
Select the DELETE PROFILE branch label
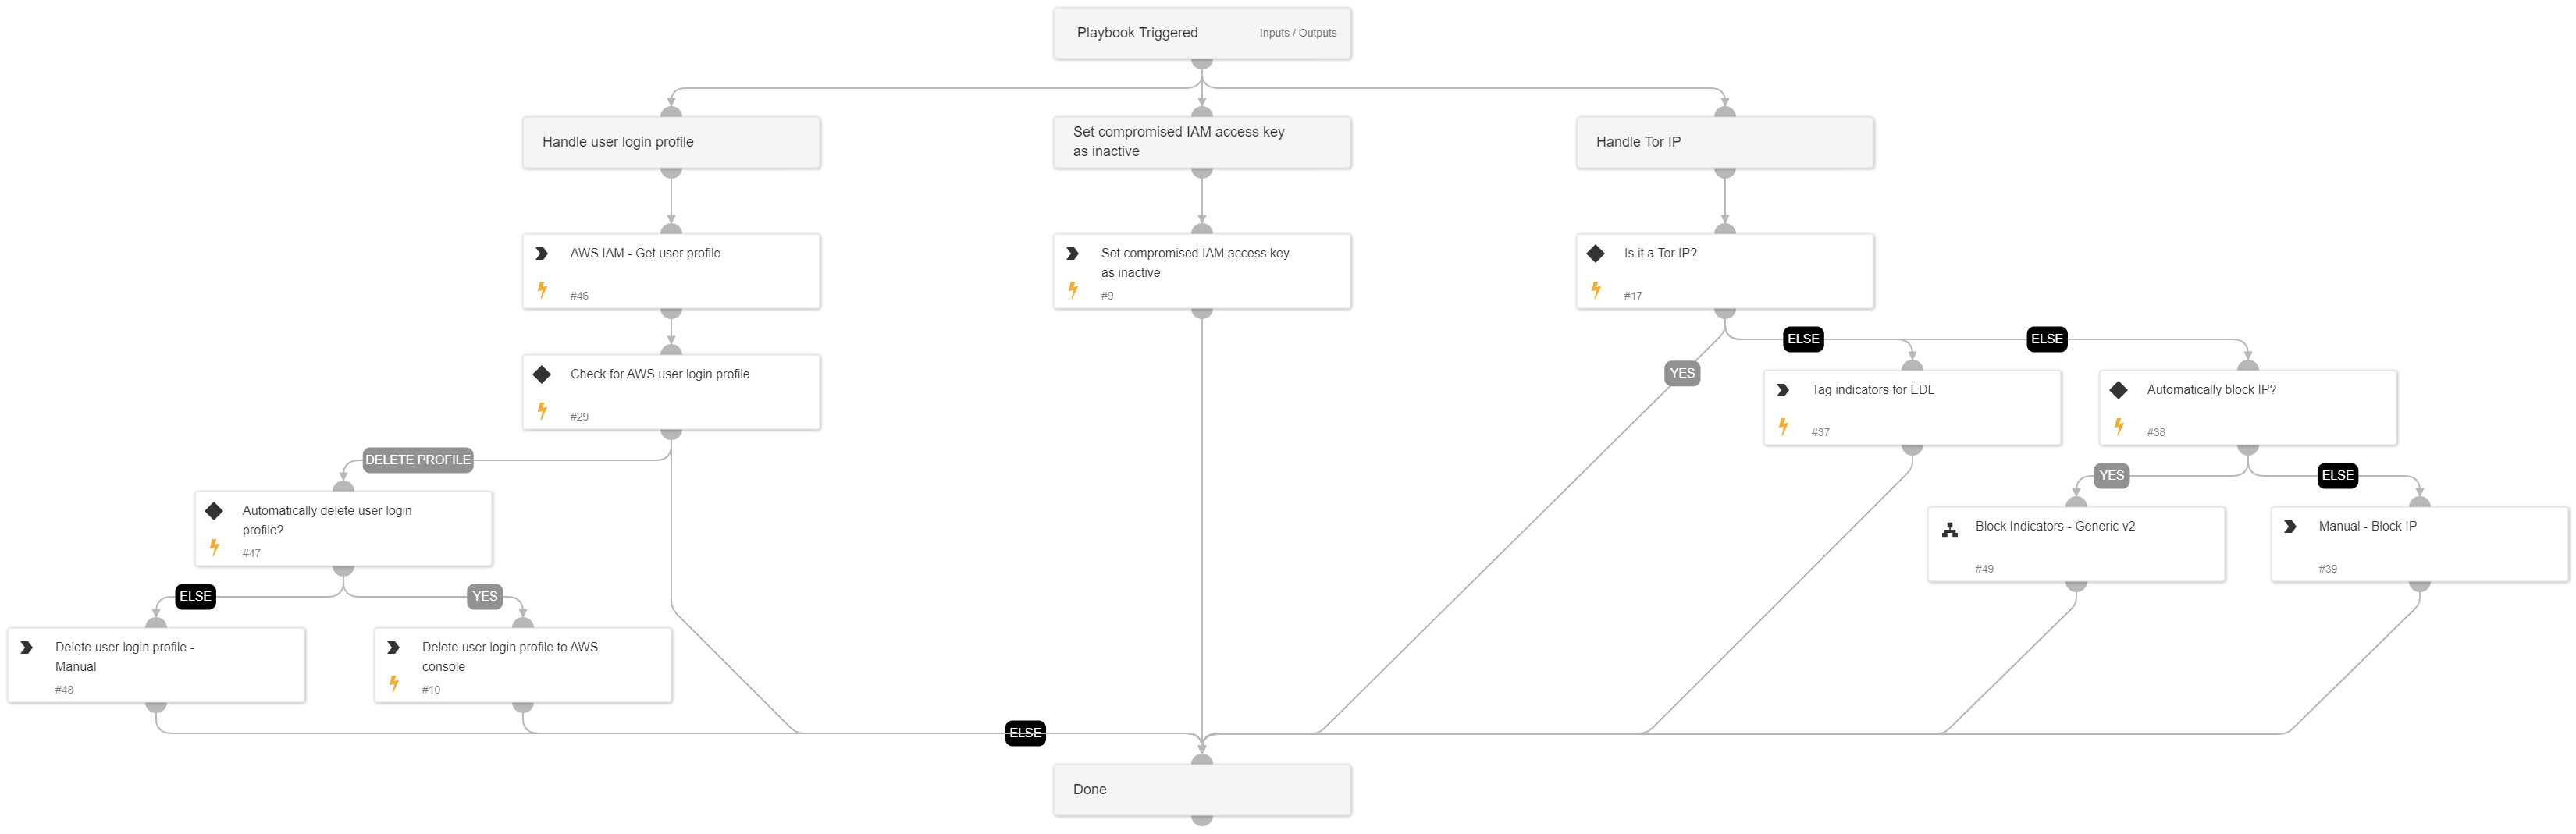(x=418, y=460)
